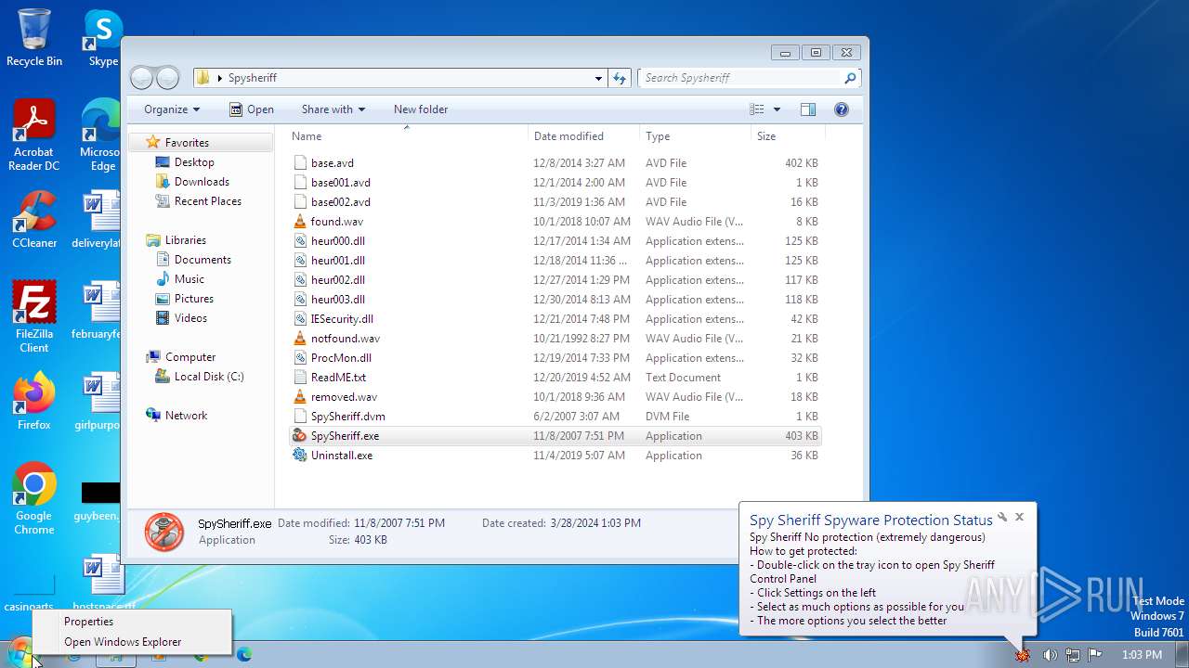Select ProcMon.dll file icon
The image size is (1189, 668).
[x=299, y=358]
